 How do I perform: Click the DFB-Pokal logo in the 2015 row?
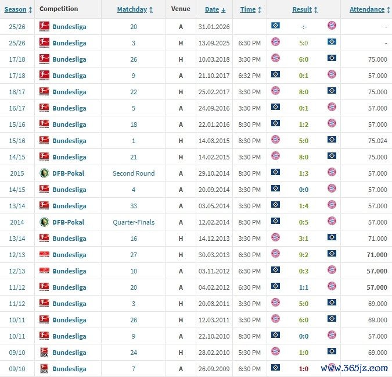(x=44, y=173)
